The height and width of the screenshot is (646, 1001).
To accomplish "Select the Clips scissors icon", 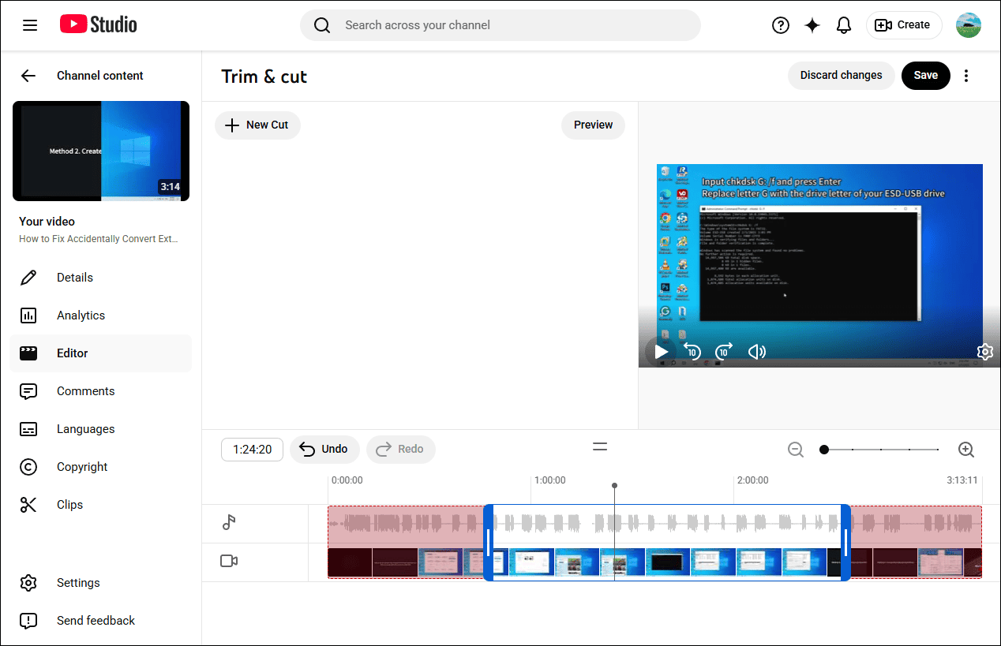I will (x=28, y=504).
